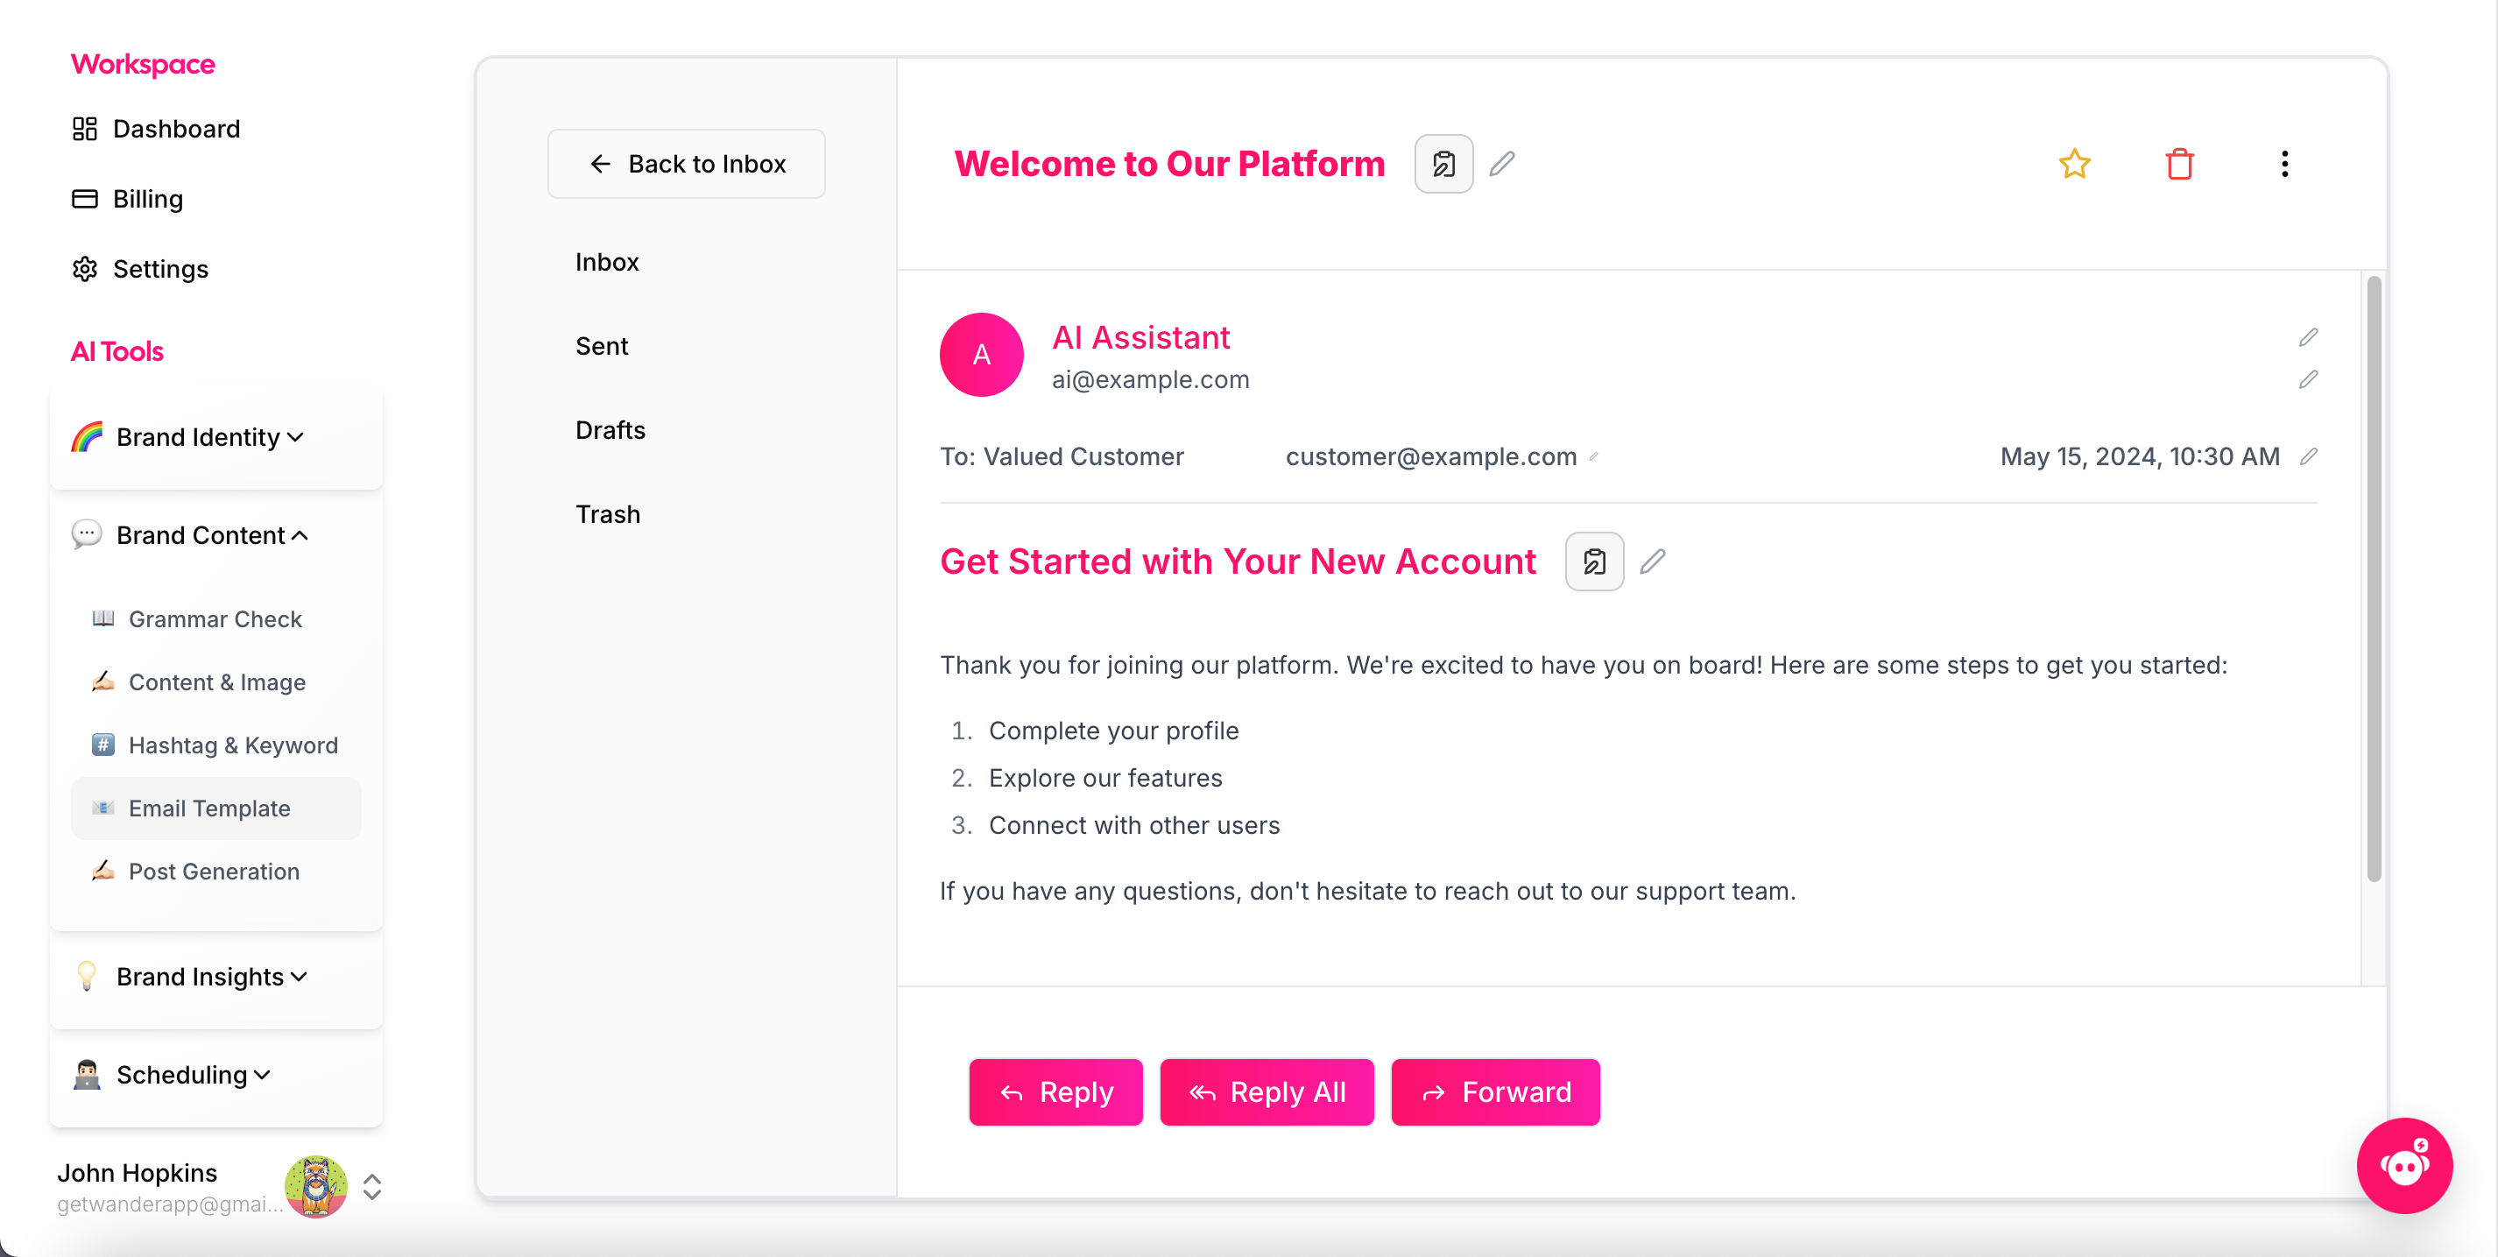
Task: Go Back to Inbox
Action: [687, 164]
